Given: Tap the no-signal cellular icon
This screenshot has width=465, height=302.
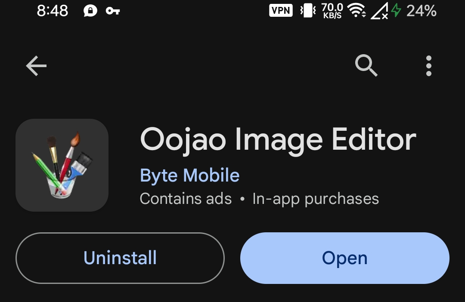Looking at the screenshot, I should (379, 11).
